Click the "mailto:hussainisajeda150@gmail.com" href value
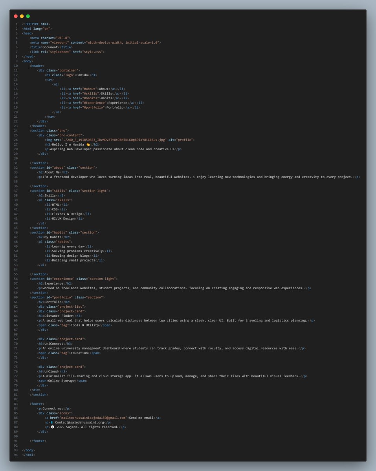This screenshot has height=471, width=376. [x=93, y=418]
